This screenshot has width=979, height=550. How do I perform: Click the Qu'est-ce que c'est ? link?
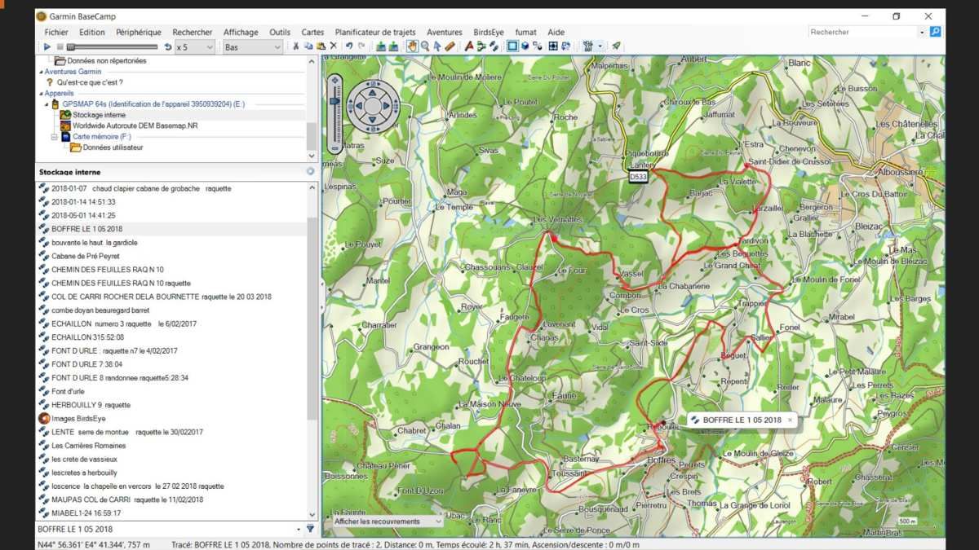pyautogui.click(x=90, y=82)
